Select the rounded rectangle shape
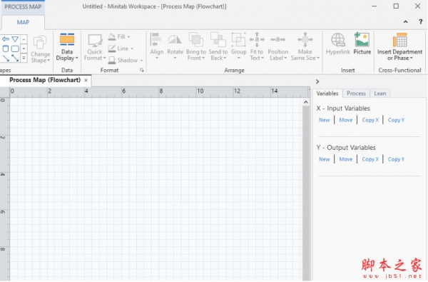 [15, 49]
